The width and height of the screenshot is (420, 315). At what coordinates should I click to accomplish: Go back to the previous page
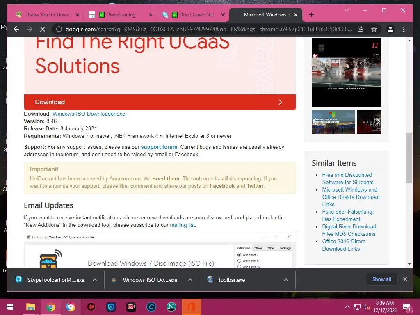pyautogui.click(x=16, y=29)
